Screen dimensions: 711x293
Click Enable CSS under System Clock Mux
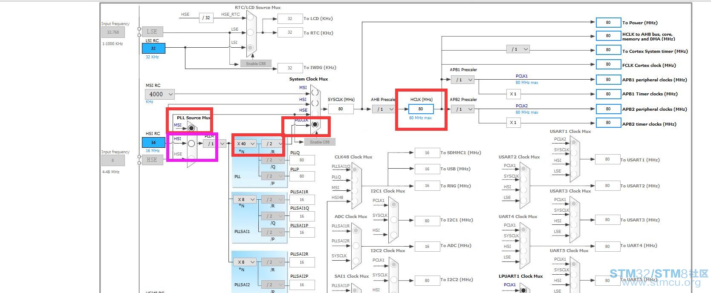pyautogui.click(x=320, y=142)
